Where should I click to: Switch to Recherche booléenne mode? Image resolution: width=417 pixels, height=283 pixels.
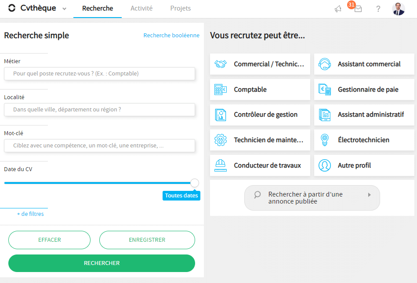click(x=171, y=36)
